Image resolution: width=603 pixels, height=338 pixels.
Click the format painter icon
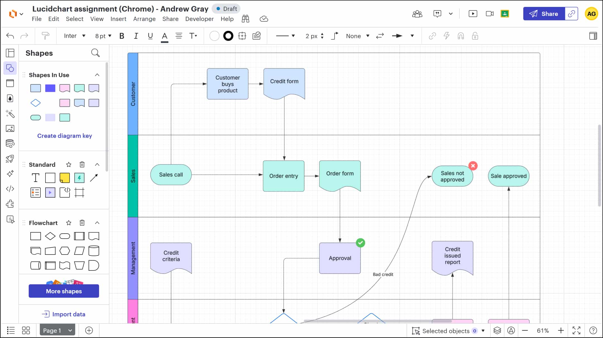click(x=45, y=36)
